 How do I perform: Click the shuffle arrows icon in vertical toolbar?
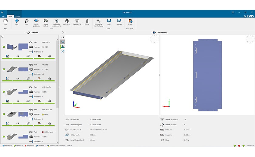click(63, 51)
